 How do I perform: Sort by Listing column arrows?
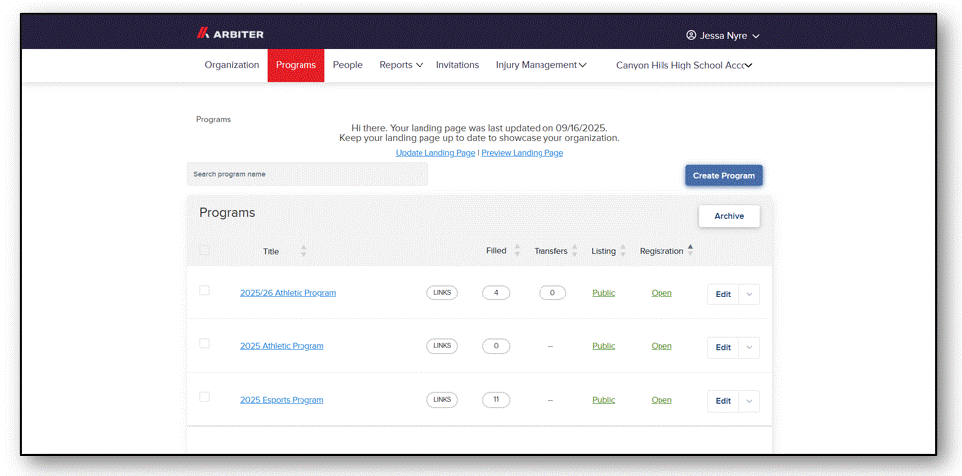click(x=623, y=250)
